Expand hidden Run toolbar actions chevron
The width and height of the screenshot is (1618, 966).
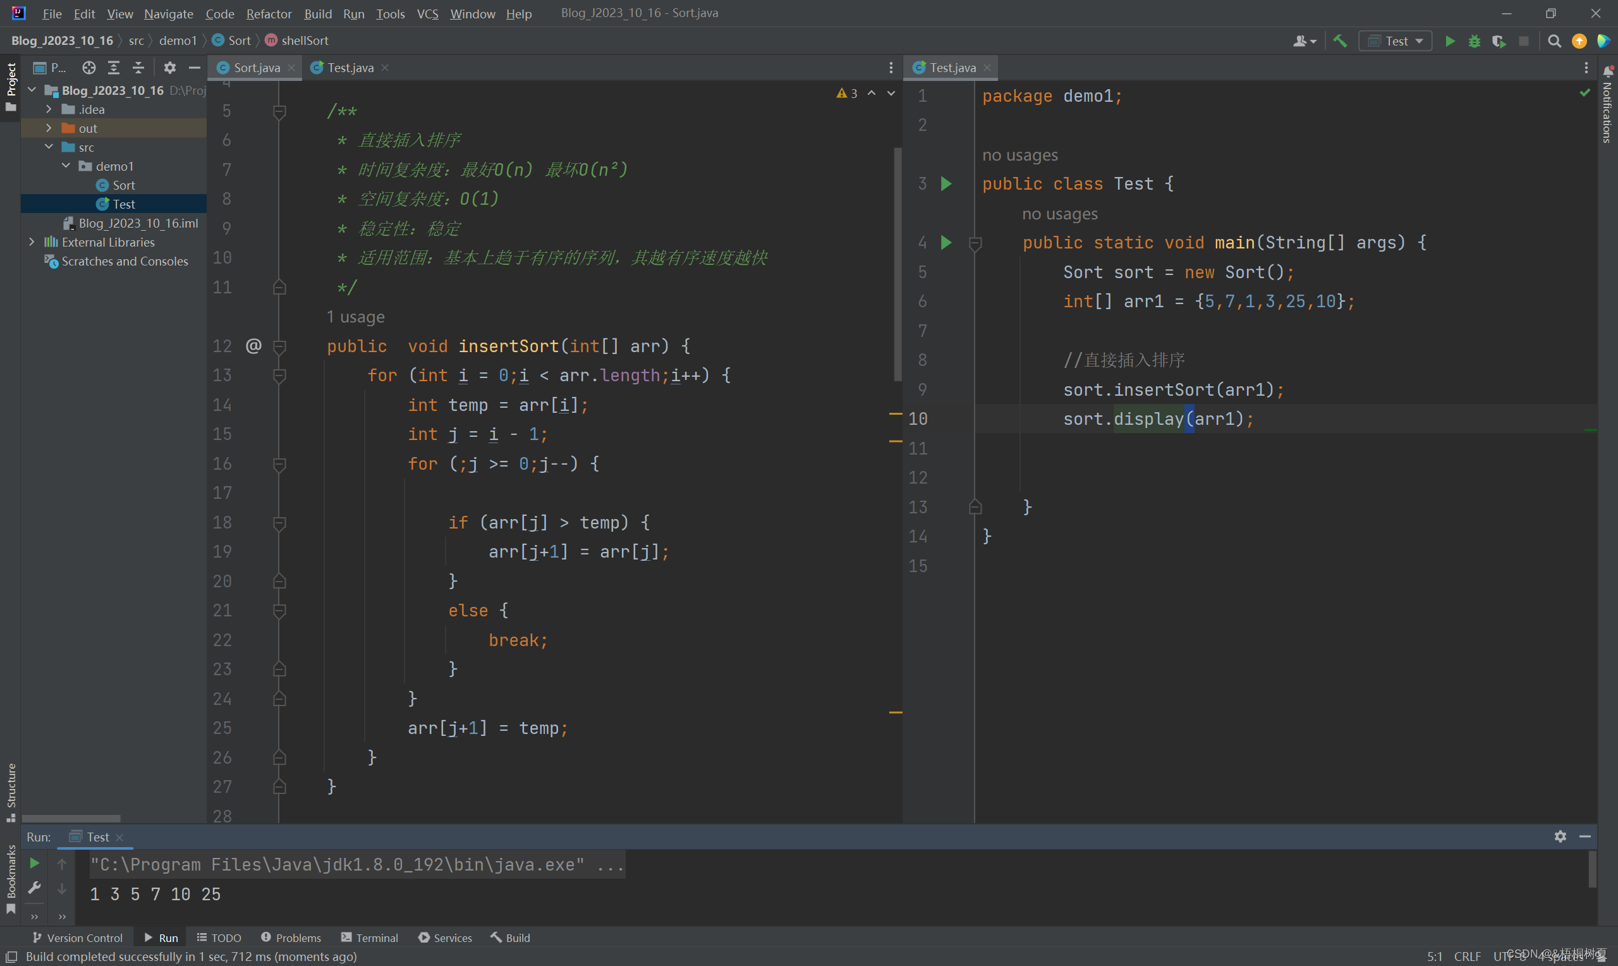point(35,917)
